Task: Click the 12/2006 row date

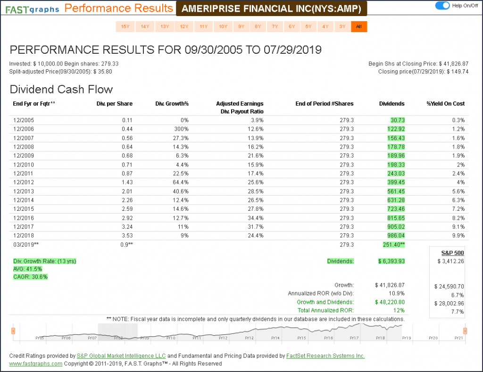Action: click(x=24, y=129)
